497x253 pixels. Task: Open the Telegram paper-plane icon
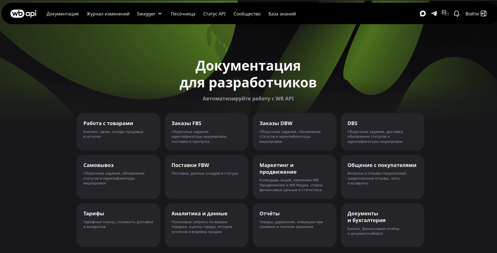434,13
